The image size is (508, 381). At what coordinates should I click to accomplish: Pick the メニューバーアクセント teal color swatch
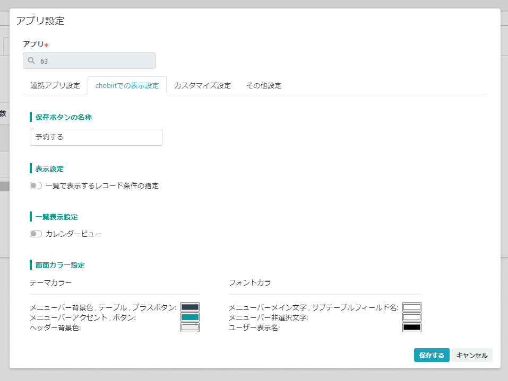click(x=190, y=317)
